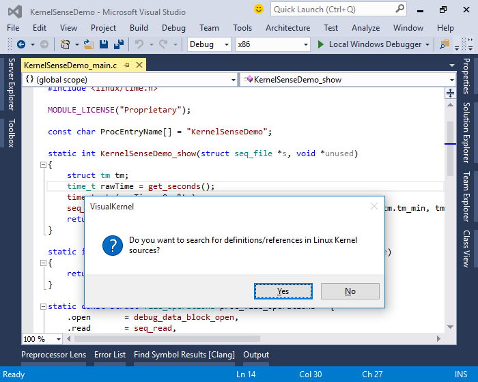Open the document tab list dropdown arrow
This screenshot has height=382, width=478.
pos(452,65)
